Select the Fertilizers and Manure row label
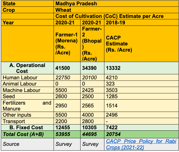The height and width of the screenshot is (152, 179). coord(27,106)
